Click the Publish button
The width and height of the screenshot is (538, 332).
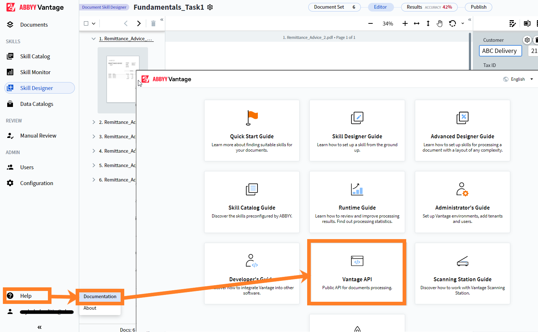(478, 7)
